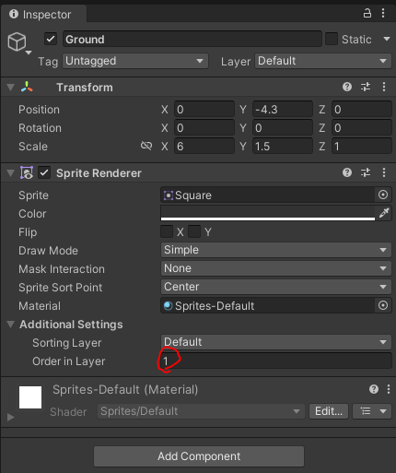Click the Position Z field
Screen dimensions: 396x473
tap(362, 109)
